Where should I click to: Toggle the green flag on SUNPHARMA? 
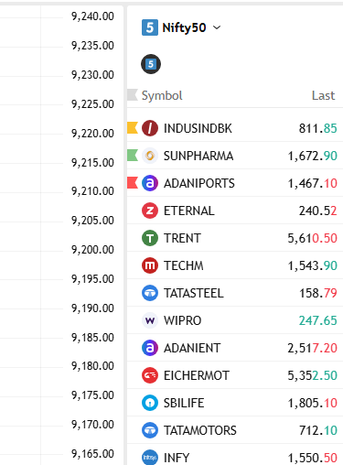coord(133,156)
